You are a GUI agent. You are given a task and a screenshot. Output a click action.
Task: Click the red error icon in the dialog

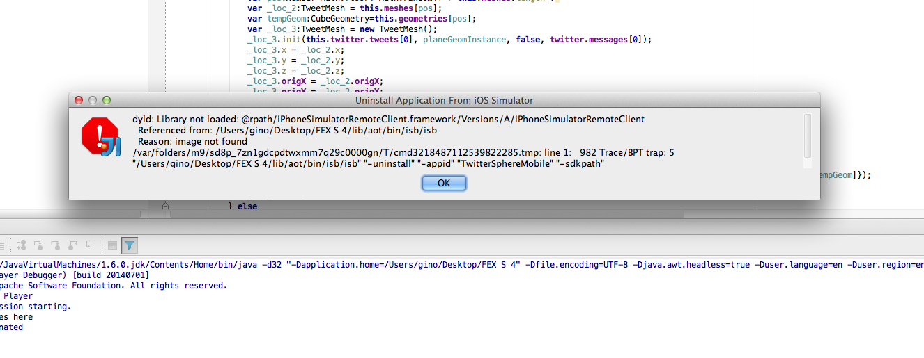pyautogui.click(x=102, y=136)
